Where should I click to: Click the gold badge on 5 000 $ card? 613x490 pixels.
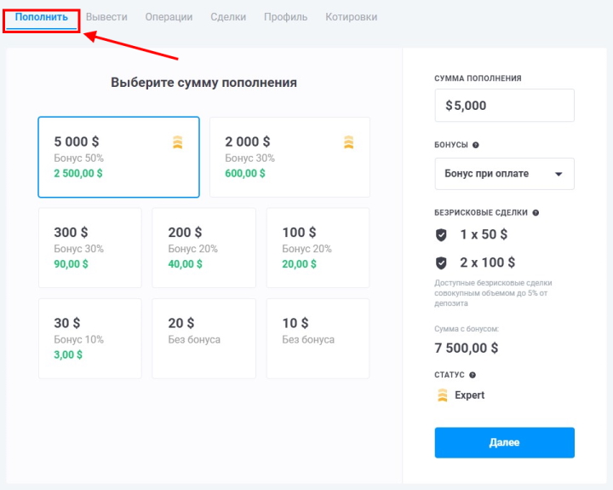(177, 142)
